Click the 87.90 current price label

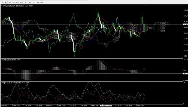(186, 24)
